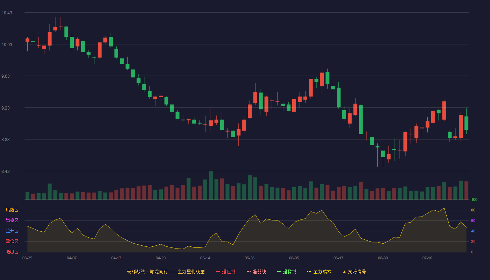Toggle the 强撑线 legend item
490x280 pixels.
(287, 272)
